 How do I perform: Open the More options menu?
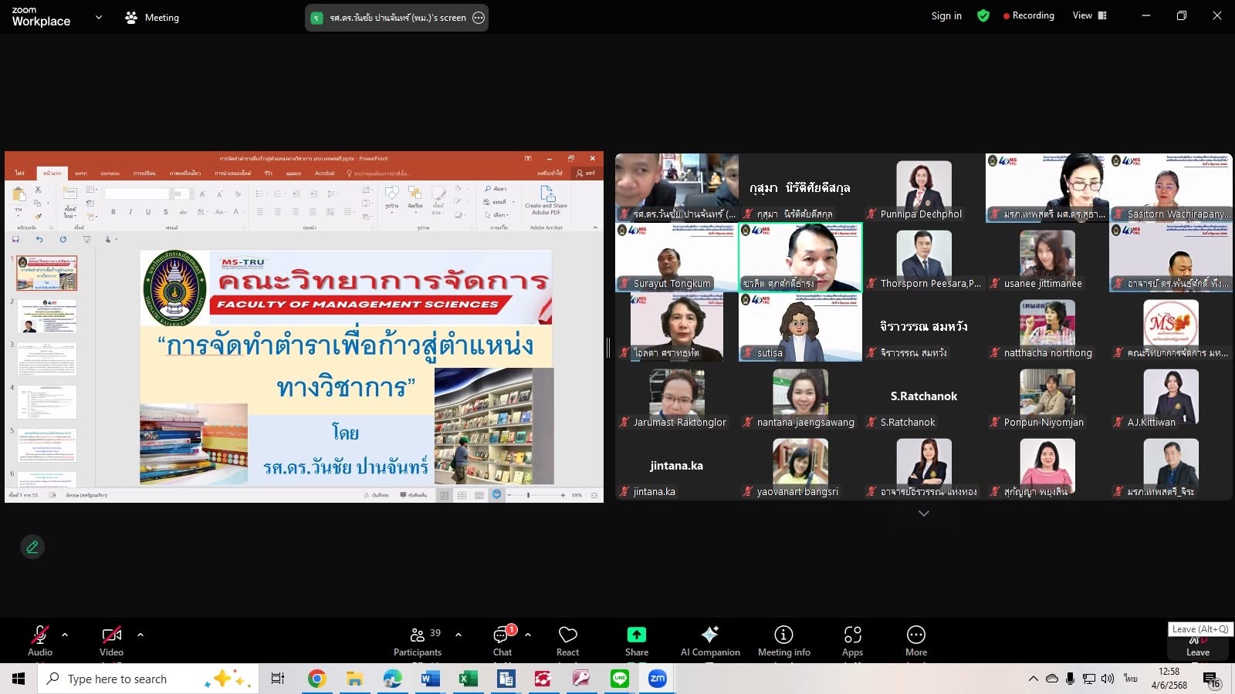pos(915,641)
